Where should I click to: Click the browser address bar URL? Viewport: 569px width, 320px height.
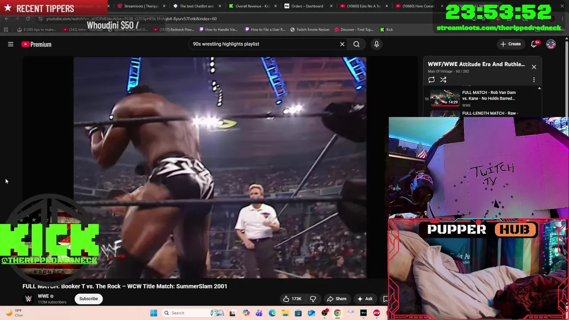point(132,19)
